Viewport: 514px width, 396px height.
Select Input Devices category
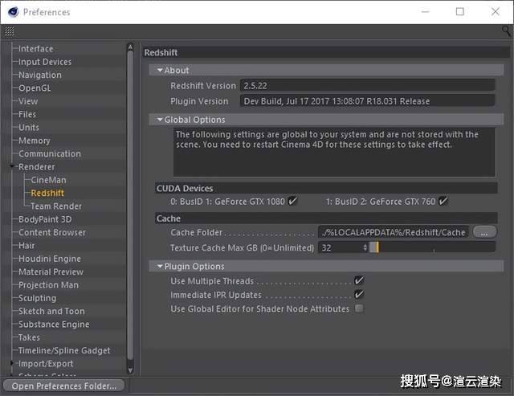click(45, 62)
